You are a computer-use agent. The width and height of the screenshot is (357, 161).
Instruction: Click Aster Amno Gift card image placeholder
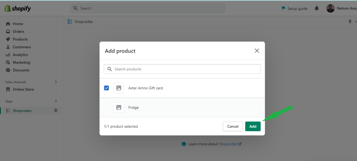(119, 88)
